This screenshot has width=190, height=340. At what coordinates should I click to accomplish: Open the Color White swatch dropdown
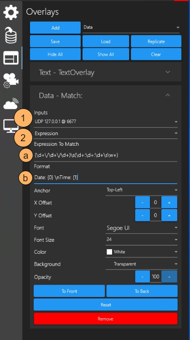pos(142,252)
